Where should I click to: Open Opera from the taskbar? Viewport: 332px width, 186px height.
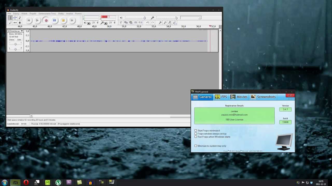tap(26, 182)
